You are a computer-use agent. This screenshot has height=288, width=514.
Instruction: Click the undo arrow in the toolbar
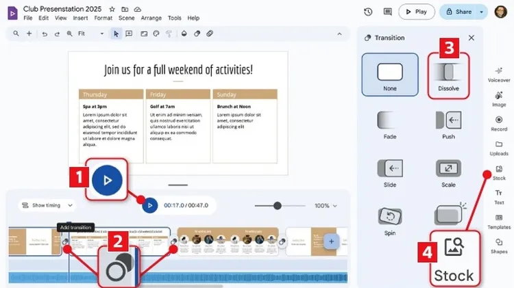45,33
